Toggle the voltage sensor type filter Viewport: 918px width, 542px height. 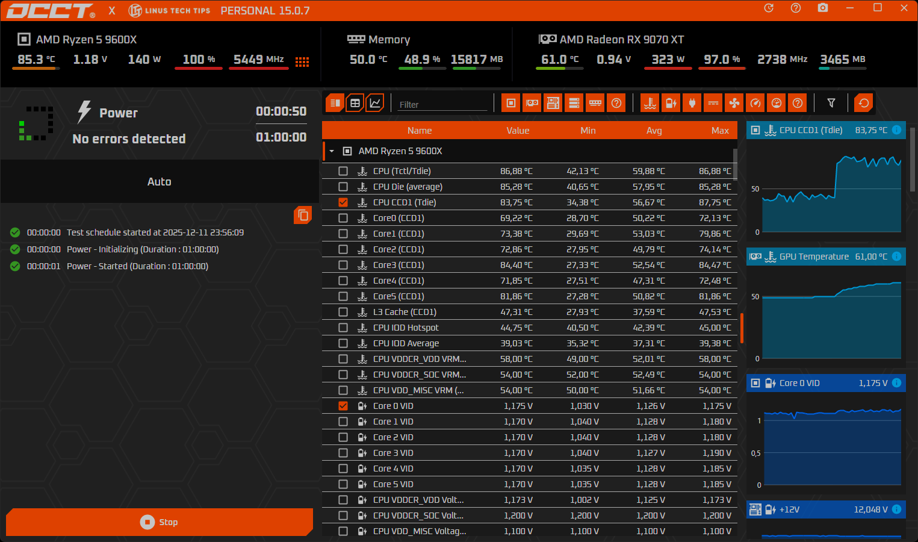click(671, 103)
